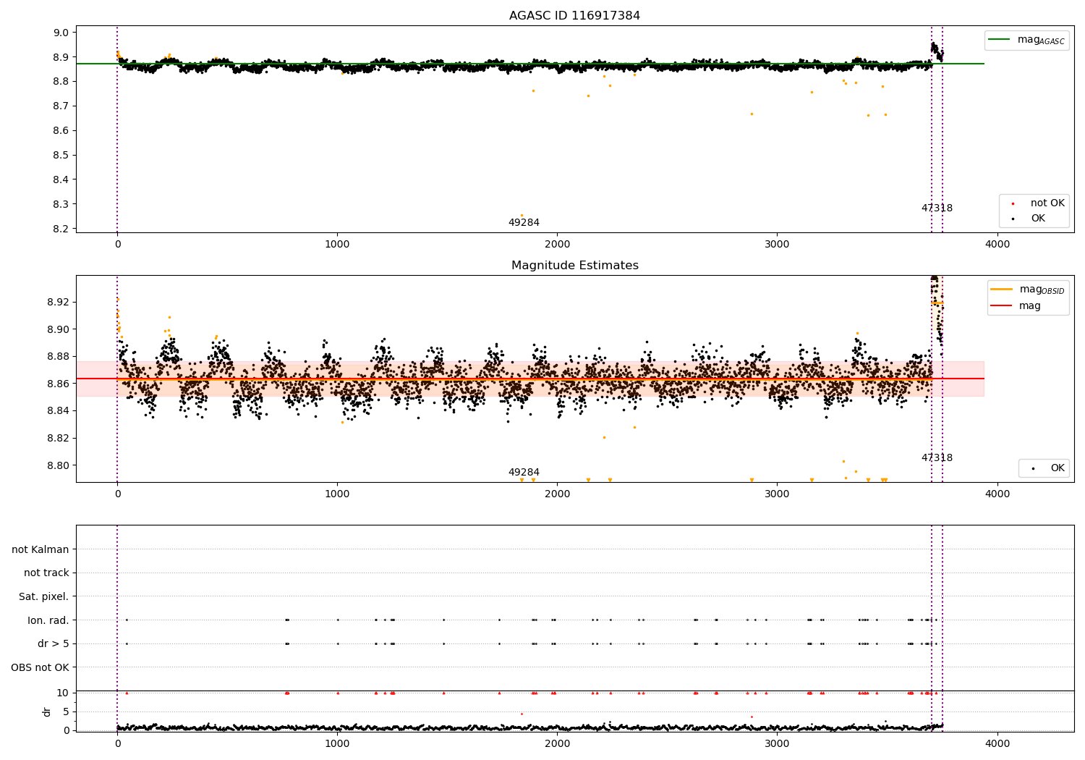Click the "1000" x-axis tick in bottom plot
The image size is (1085, 760).
click(337, 743)
